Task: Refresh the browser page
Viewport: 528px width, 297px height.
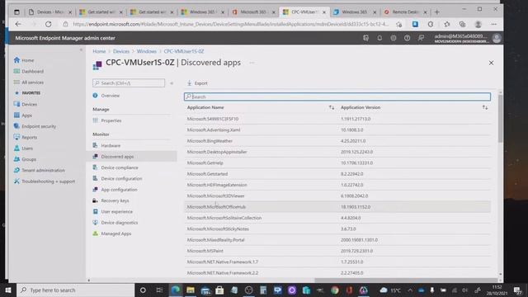Action: coord(49,24)
